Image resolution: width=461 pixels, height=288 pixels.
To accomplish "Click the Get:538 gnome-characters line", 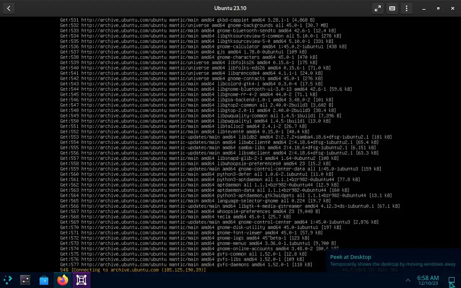I will tap(189, 57).
